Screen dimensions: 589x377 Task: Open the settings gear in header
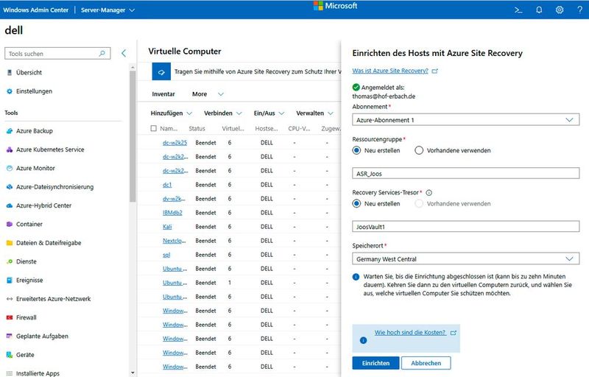coord(560,10)
